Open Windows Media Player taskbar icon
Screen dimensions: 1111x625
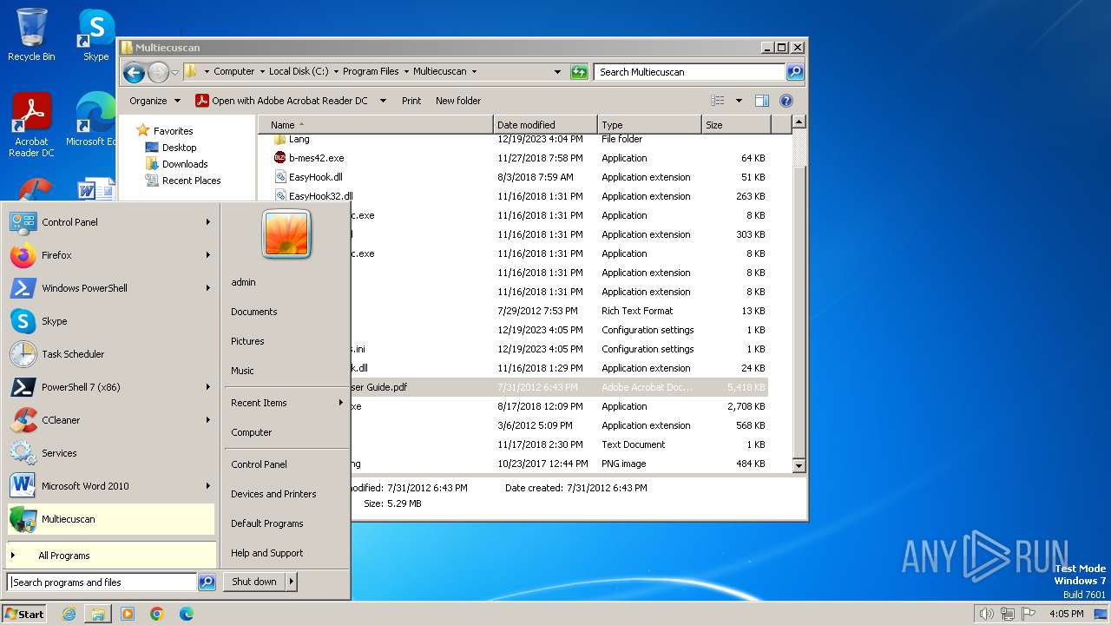point(128,614)
